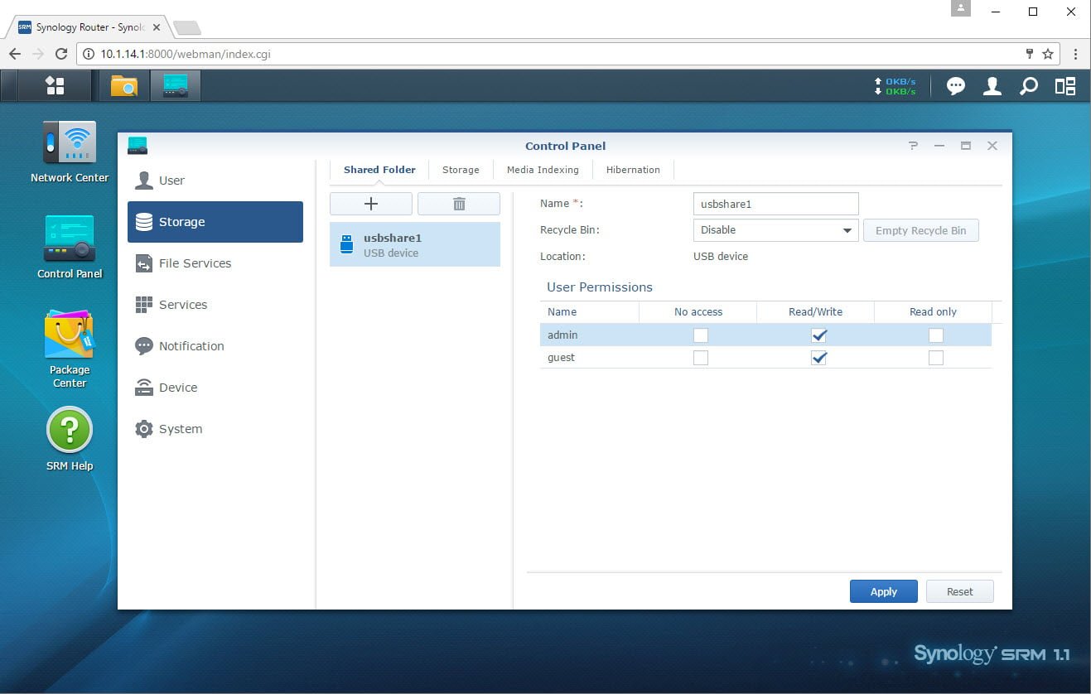Go back in browser
The height and width of the screenshot is (694, 1091).
coord(15,54)
